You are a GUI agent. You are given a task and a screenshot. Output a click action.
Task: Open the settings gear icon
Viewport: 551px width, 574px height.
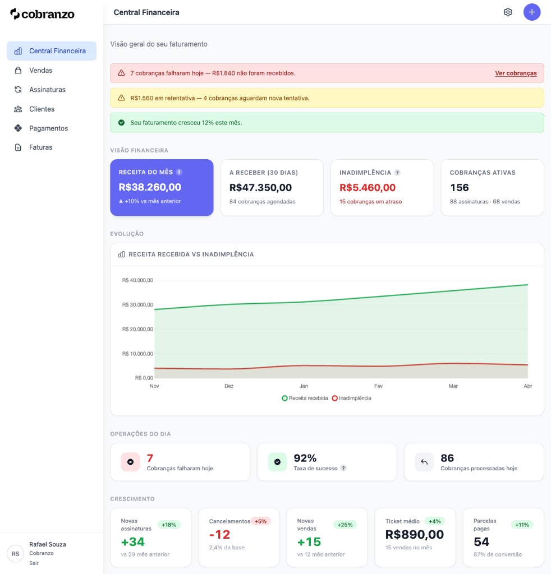(x=508, y=12)
